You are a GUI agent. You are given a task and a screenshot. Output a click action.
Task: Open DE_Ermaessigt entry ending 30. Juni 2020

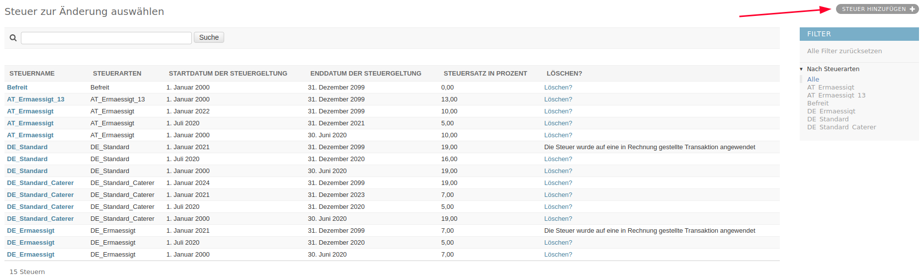tap(31, 255)
